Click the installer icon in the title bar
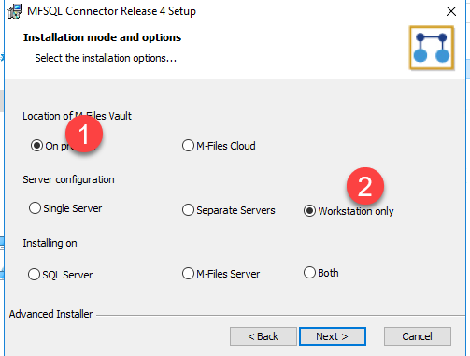This screenshot has width=470, height=356. 15,11
